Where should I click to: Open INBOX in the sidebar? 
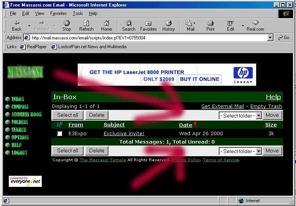[x=18, y=99]
